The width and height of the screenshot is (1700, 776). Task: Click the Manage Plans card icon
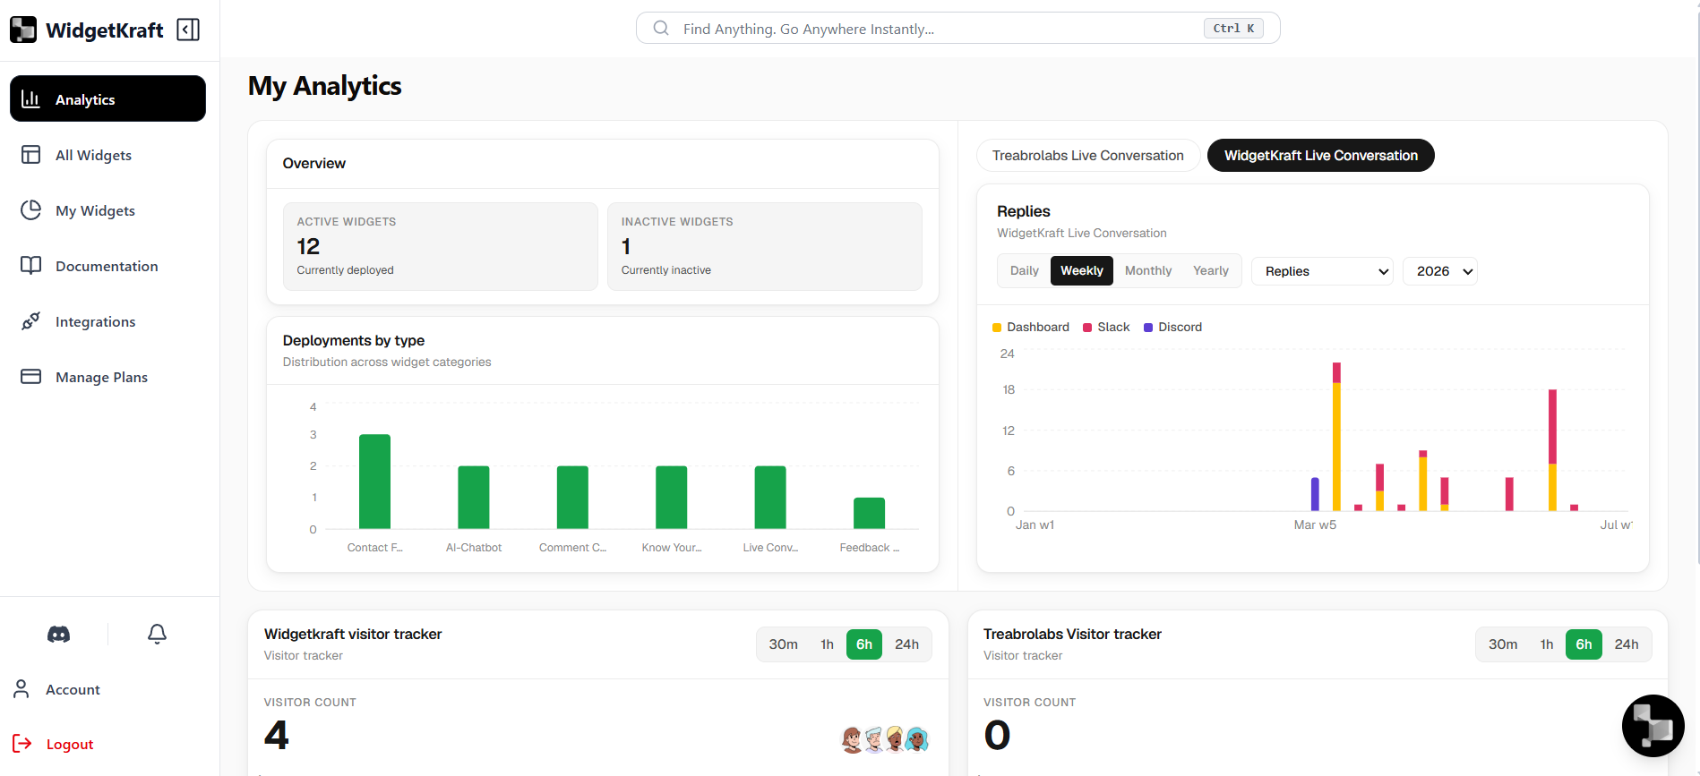coord(31,377)
